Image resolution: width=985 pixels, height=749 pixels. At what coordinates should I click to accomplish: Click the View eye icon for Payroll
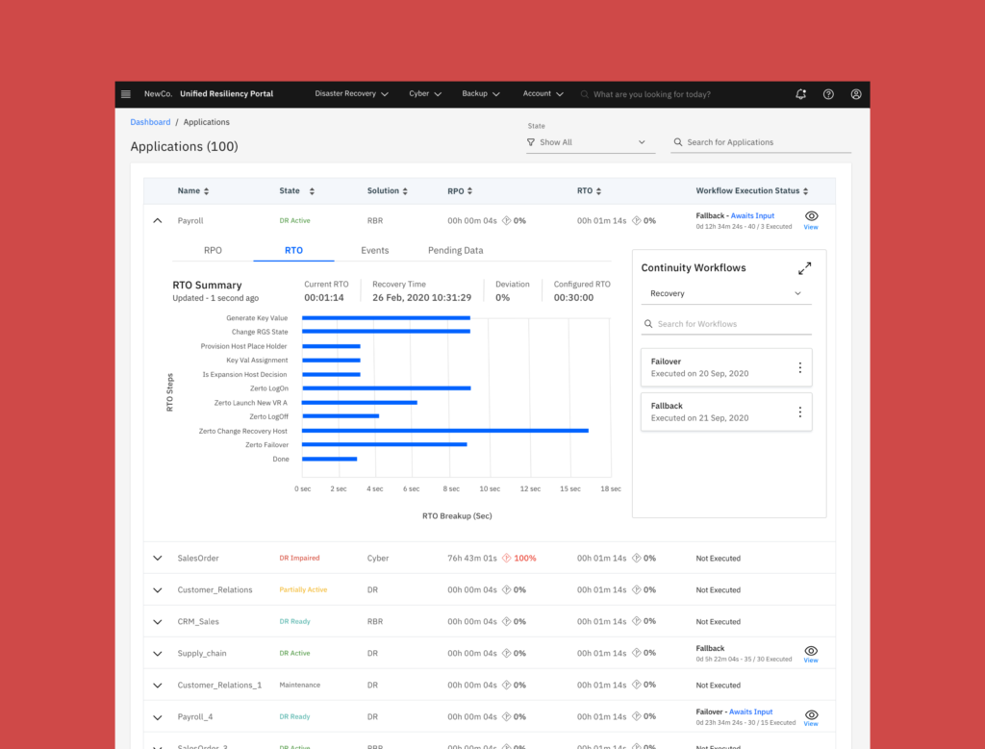pos(811,217)
